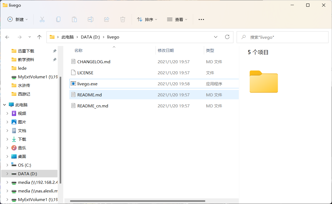Open the 新建 (New) dropdown menu

[x=18, y=19]
